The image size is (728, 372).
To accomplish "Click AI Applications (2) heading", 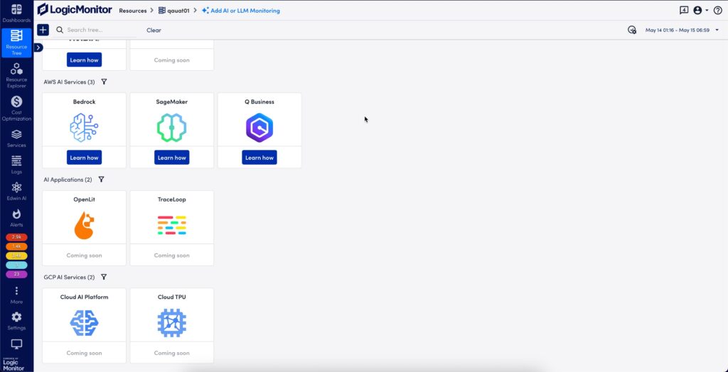I will (68, 180).
